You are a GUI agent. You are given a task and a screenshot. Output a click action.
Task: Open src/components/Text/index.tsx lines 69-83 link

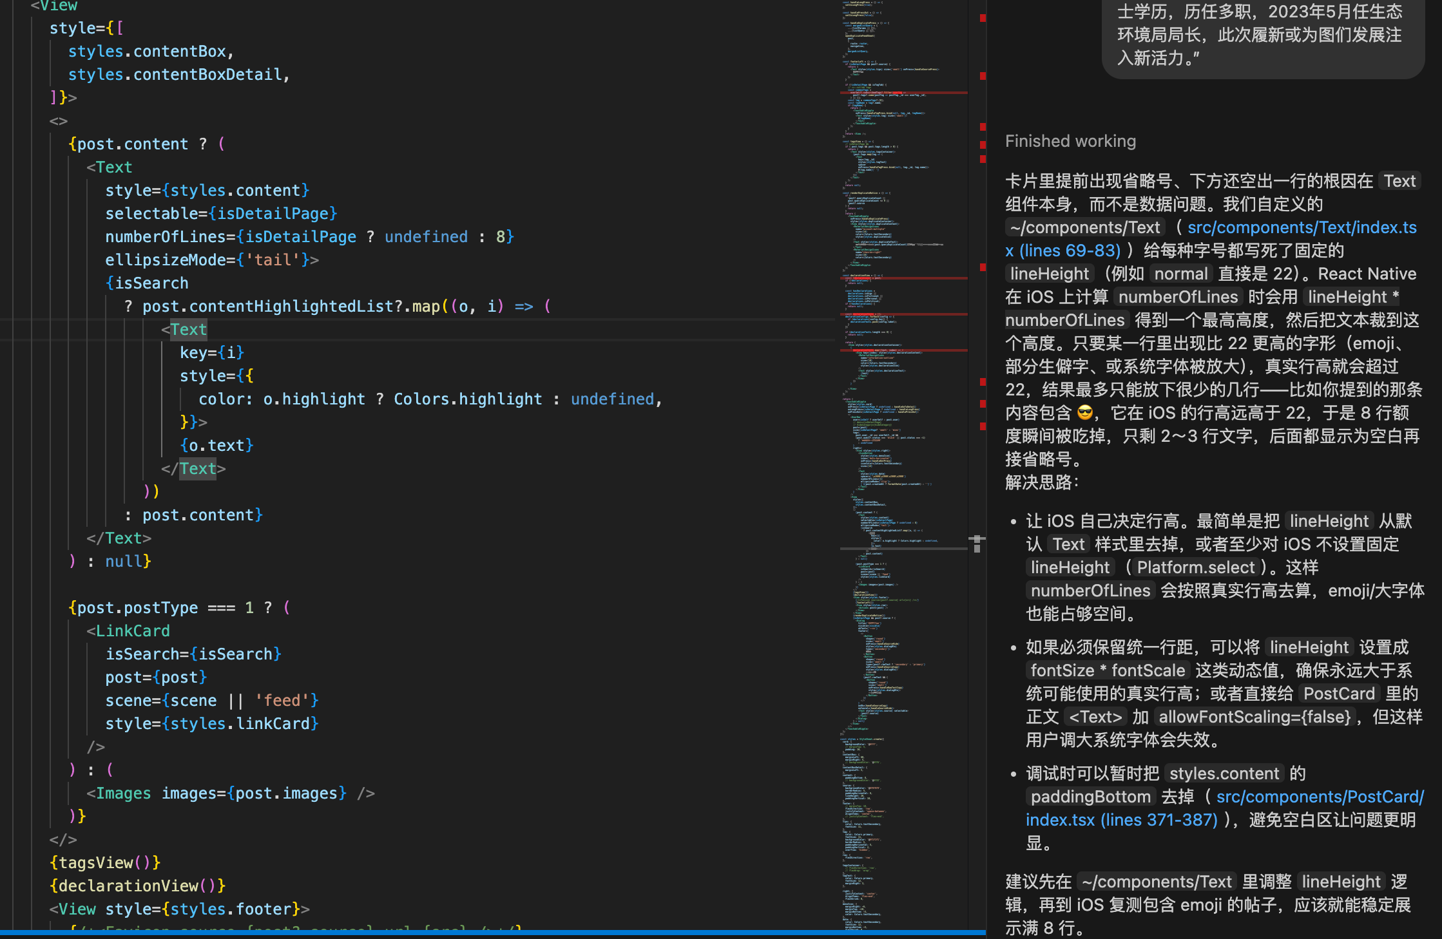click(x=1302, y=227)
